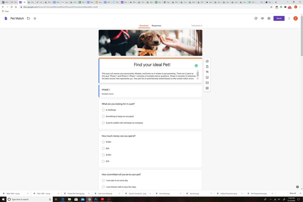Expand options for Surrender.png download
303x202 pixels.
[181, 193]
